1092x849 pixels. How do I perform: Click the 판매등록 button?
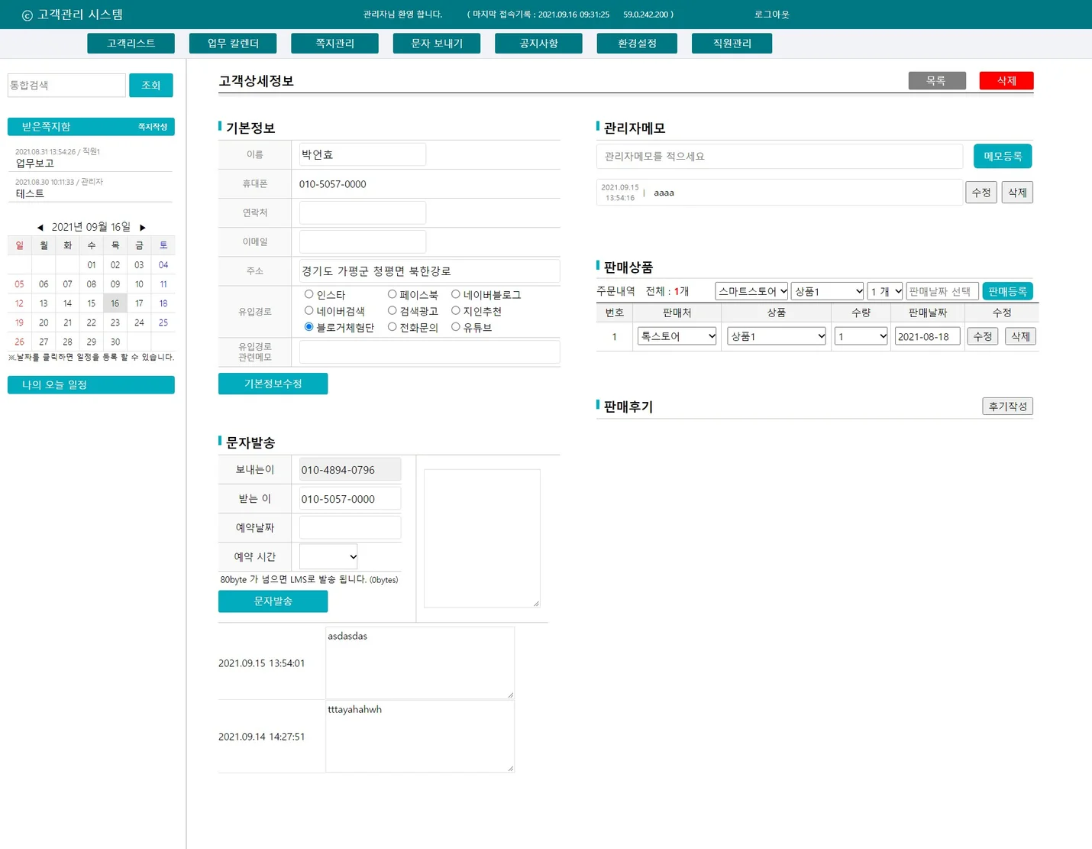(x=1007, y=291)
